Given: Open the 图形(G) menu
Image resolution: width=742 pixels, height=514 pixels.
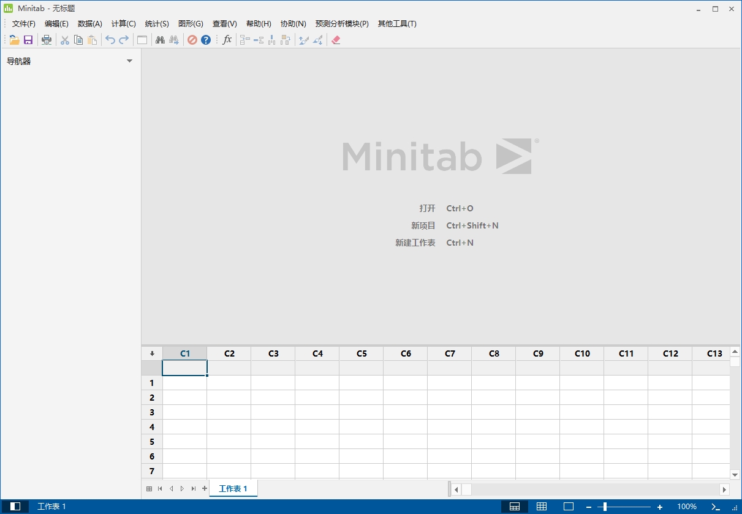Looking at the screenshot, I should point(191,24).
